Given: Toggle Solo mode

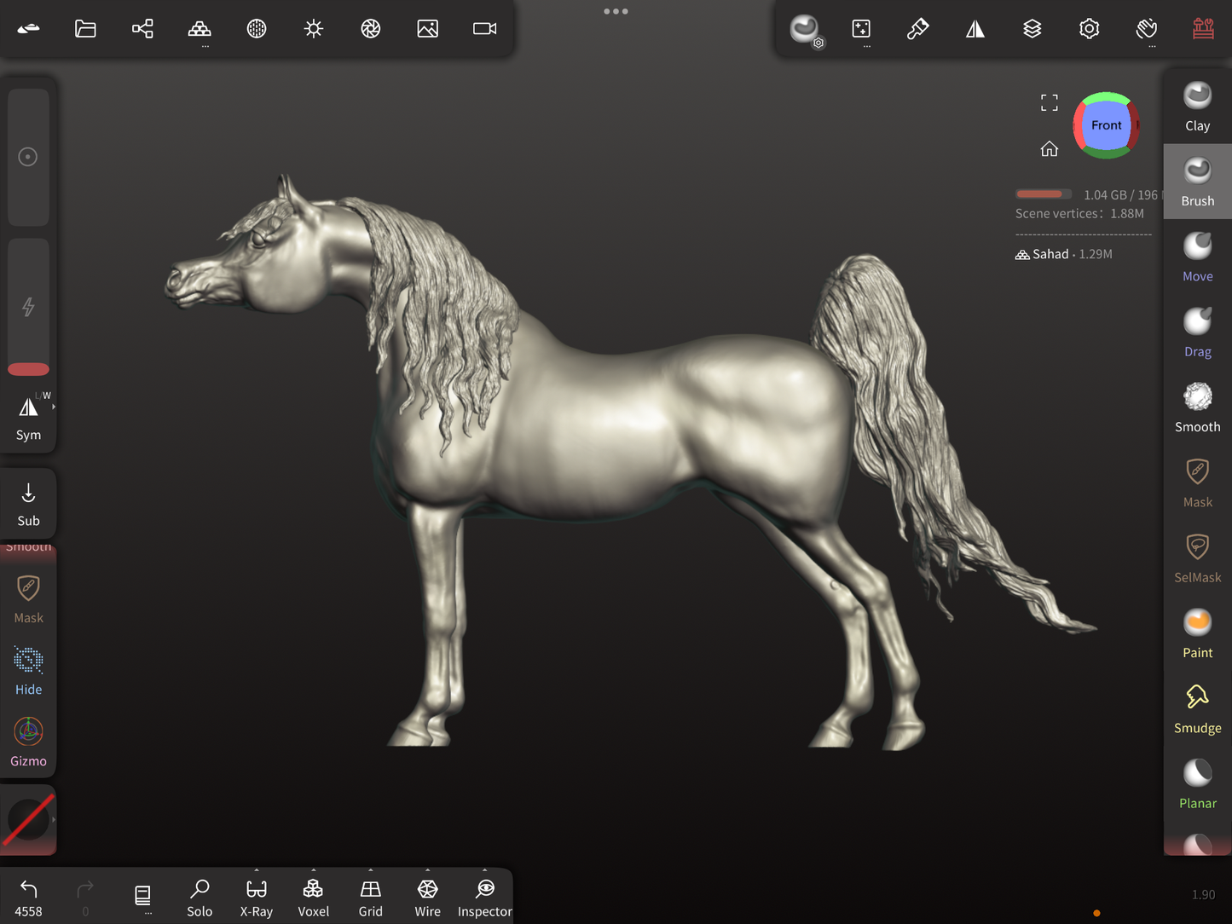Looking at the screenshot, I should pyautogui.click(x=200, y=898).
